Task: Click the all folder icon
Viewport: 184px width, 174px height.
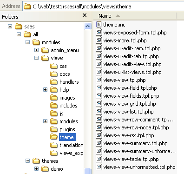Action: pyautogui.click(x=27, y=34)
